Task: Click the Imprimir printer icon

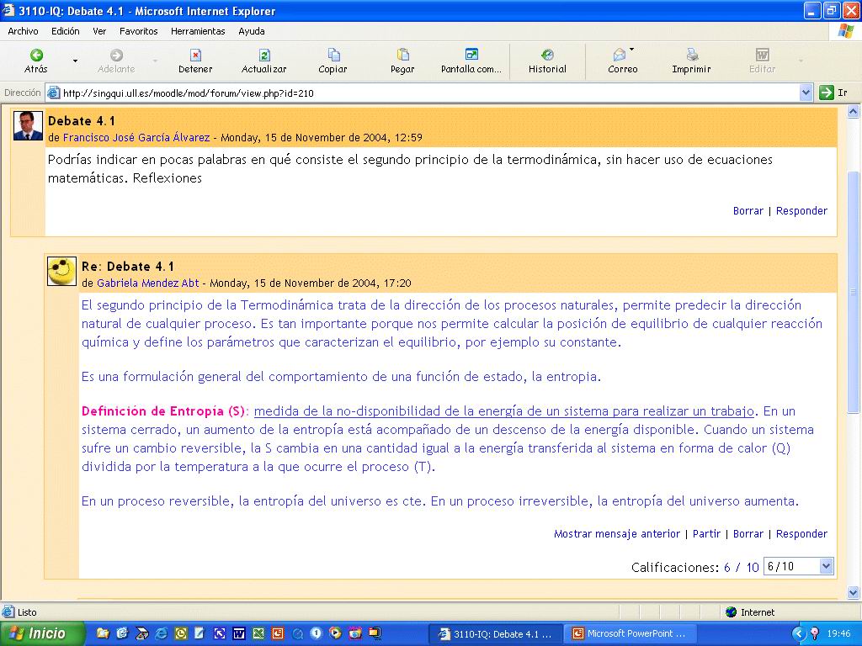Action: (691, 56)
